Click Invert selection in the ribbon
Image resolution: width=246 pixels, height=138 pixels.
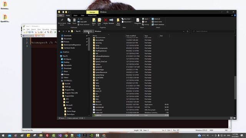[x=158, y=25]
